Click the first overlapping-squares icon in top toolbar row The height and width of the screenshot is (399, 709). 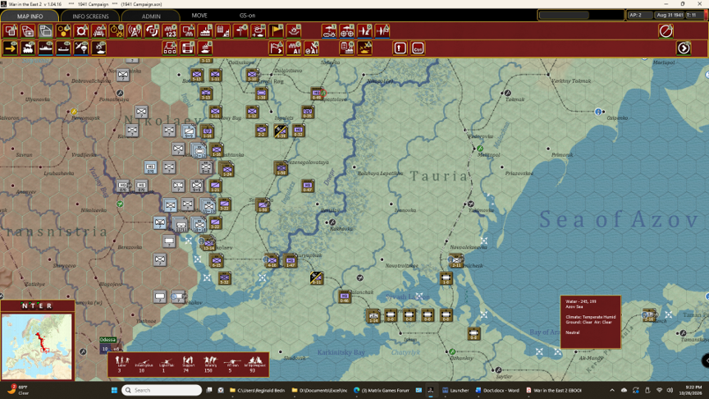tap(11, 31)
